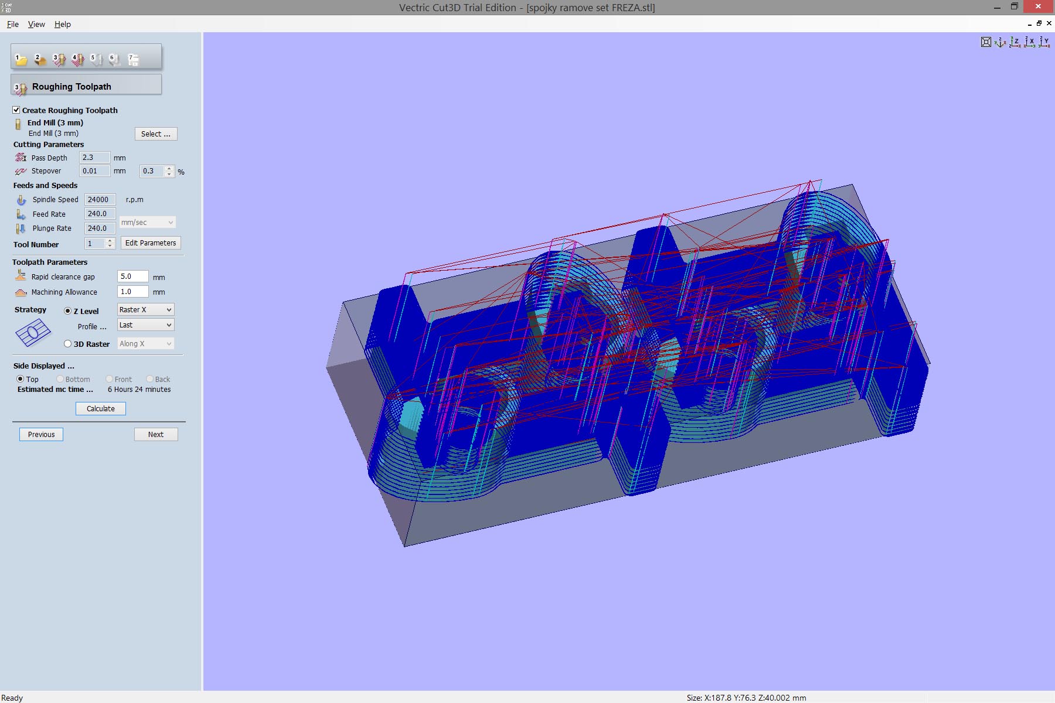Click the Edit Parameters button

click(151, 243)
